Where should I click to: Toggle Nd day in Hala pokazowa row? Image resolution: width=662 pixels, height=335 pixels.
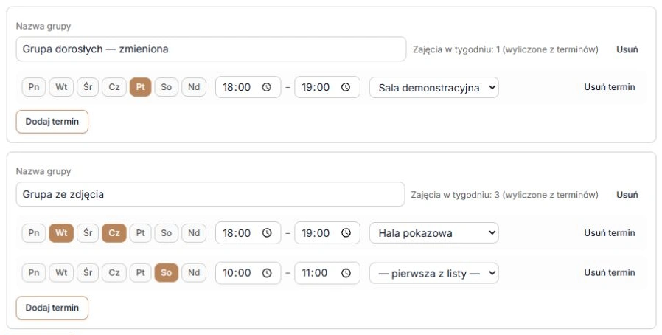click(194, 232)
